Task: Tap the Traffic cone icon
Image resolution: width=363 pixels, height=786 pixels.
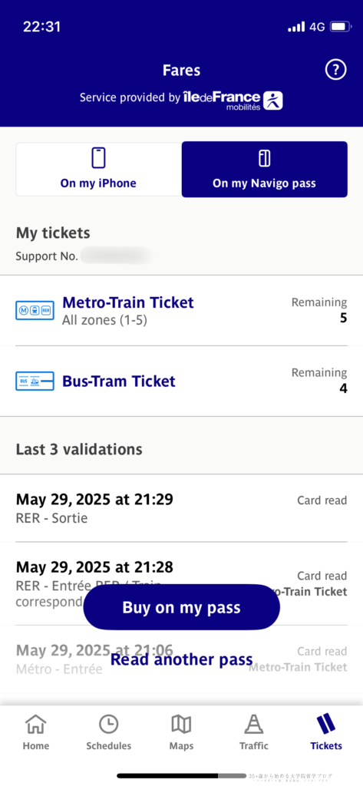Action: pos(254,725)
